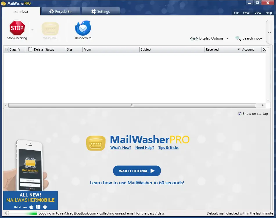
Task: Open the Settings tab
Action: (101, 11)
